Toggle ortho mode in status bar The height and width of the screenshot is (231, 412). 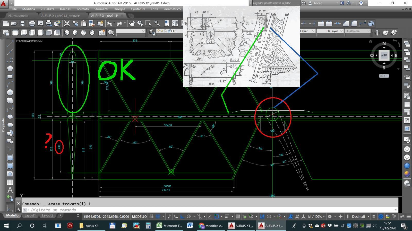(182, 216)
